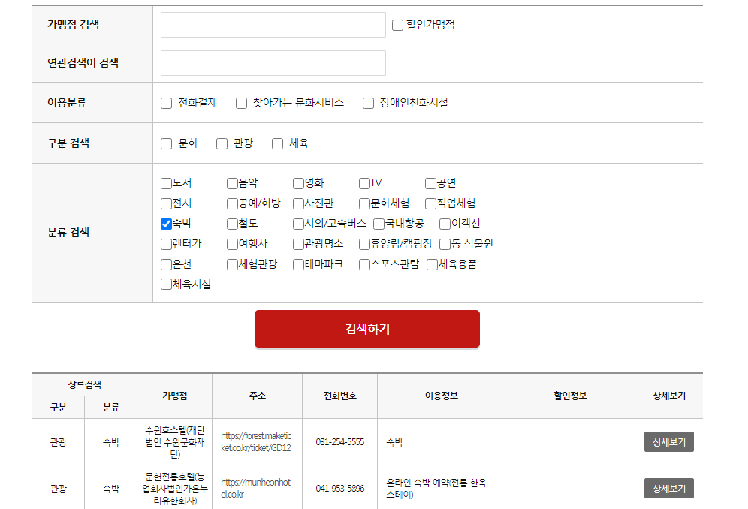
Task: Tick the 도서 checkbox
Action: [166, 184]
